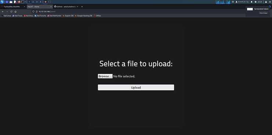Open the terminal emulator launcher
The image size is (272, 135).
pyautogui.click(x=22, y=2)
